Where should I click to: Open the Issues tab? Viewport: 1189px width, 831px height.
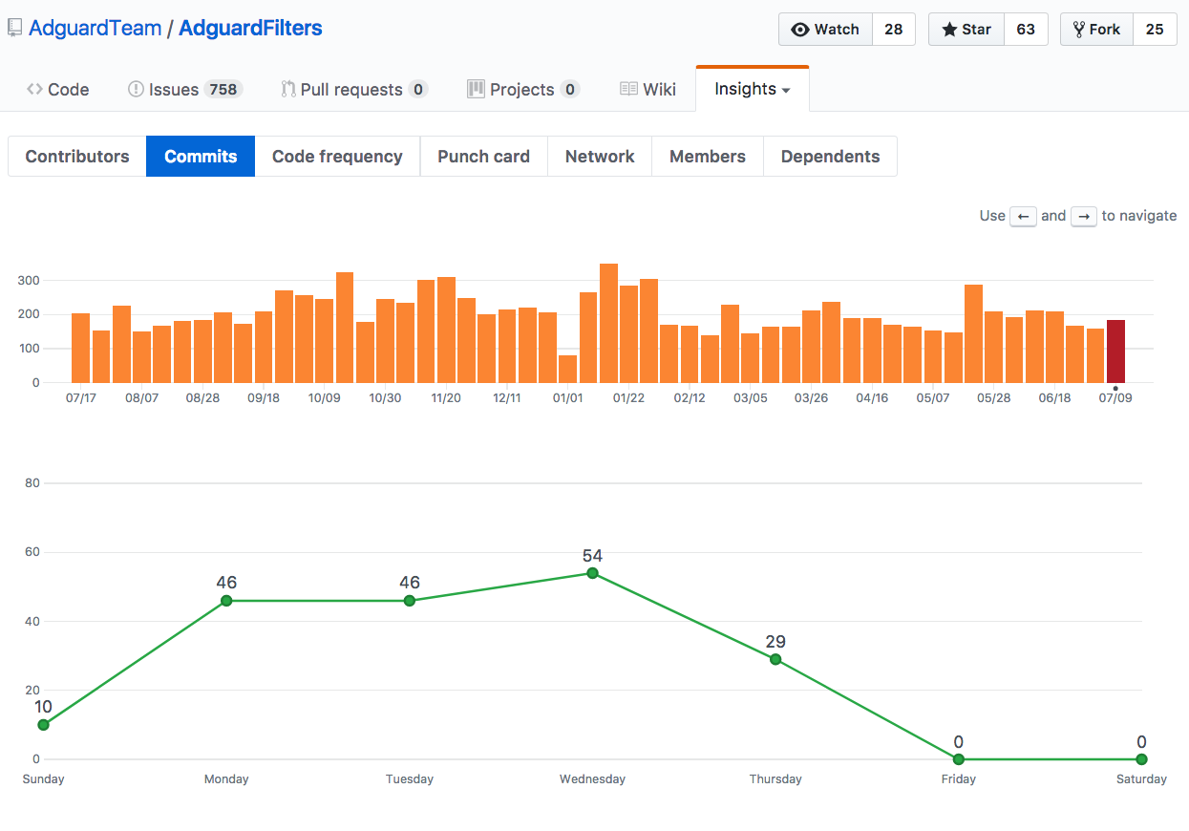[x=185, y=89]
